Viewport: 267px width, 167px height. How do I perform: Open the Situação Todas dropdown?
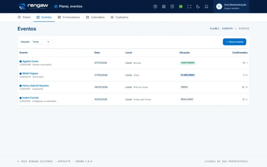coord(42,42)
